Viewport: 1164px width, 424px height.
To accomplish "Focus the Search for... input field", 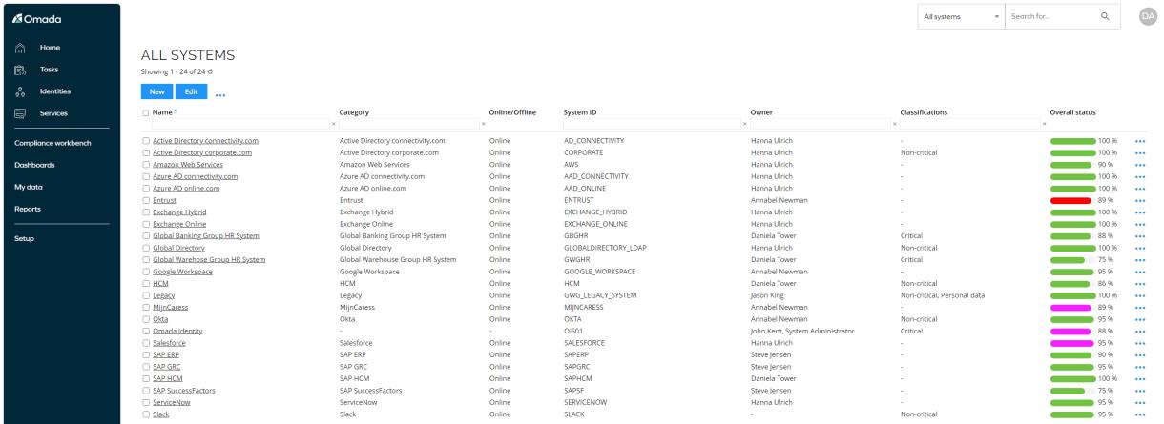I will 1050,16.
